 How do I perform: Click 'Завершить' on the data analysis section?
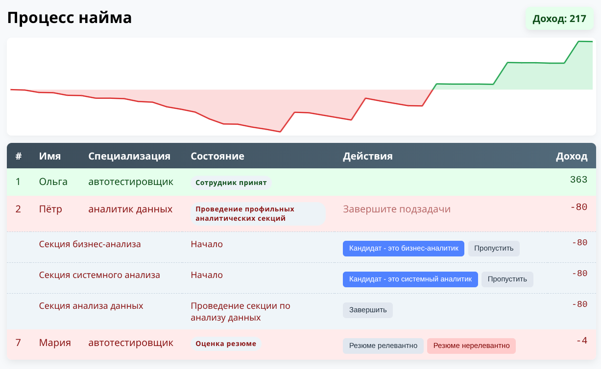tap(367, 310)
